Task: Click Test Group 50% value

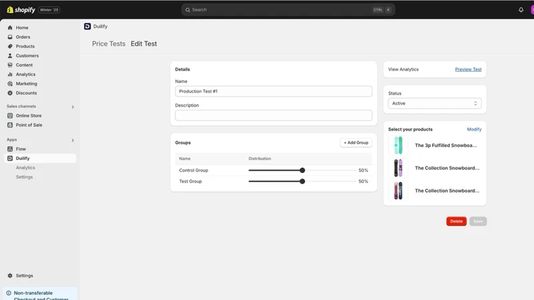Action: [x=363, y=181]
